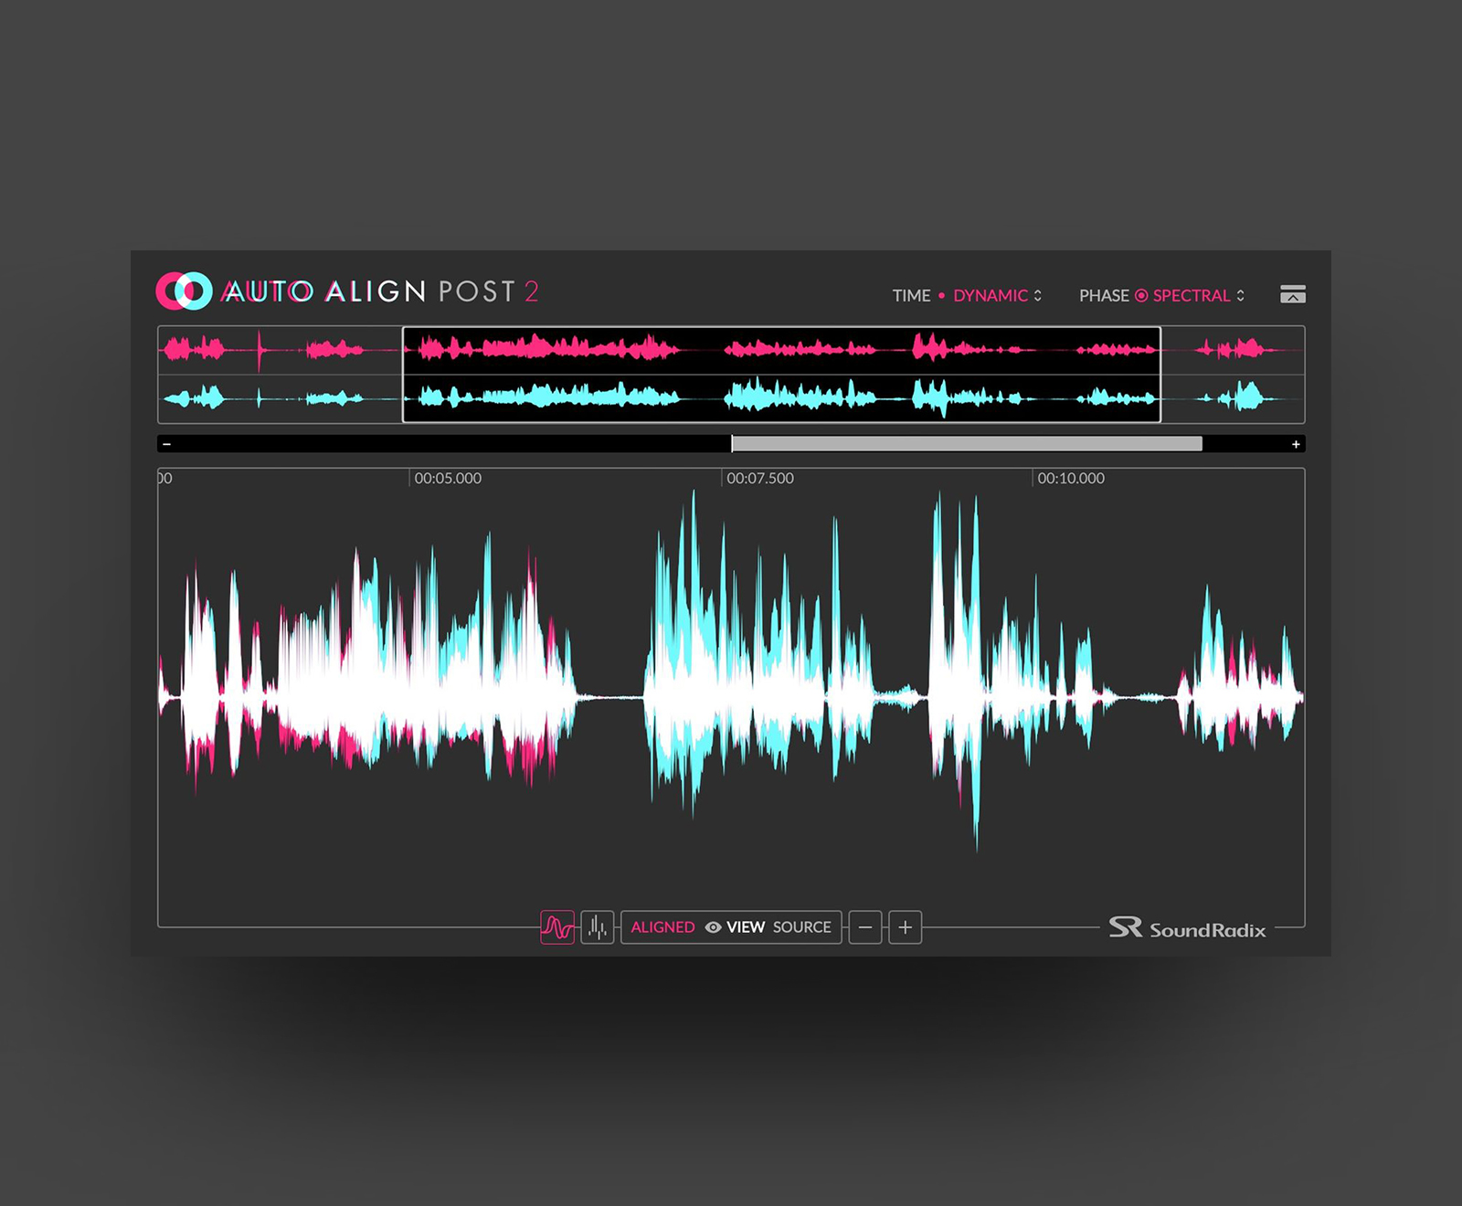Click the SoundRadix logo

click(1187, 928)
